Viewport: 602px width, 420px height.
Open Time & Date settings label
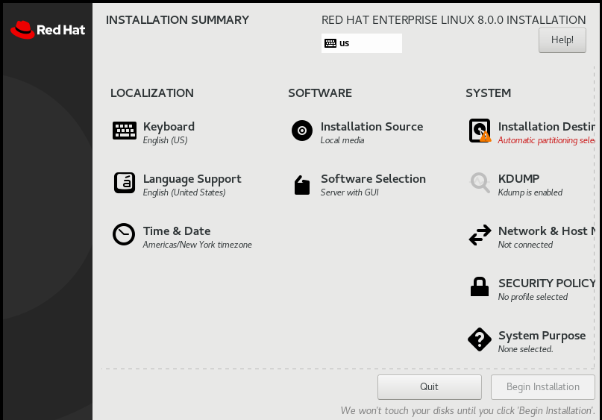click(x=177, y=231)
